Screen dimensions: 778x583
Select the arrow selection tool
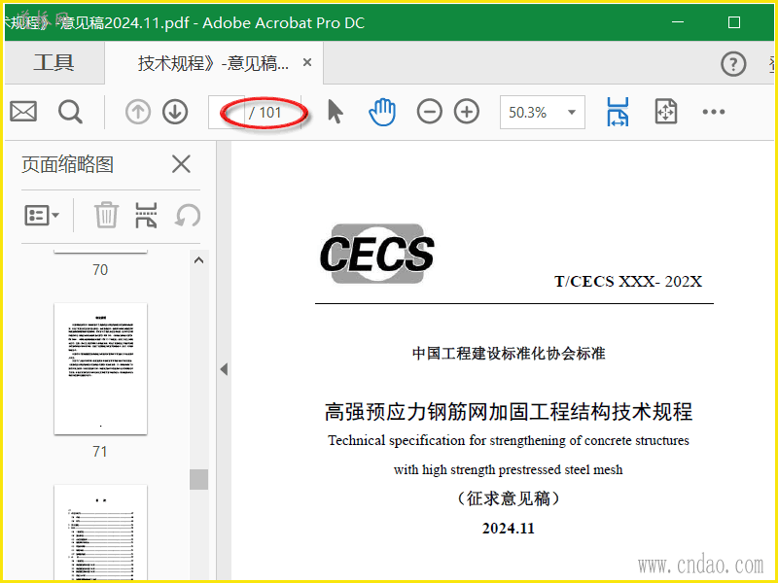[335, 112]
